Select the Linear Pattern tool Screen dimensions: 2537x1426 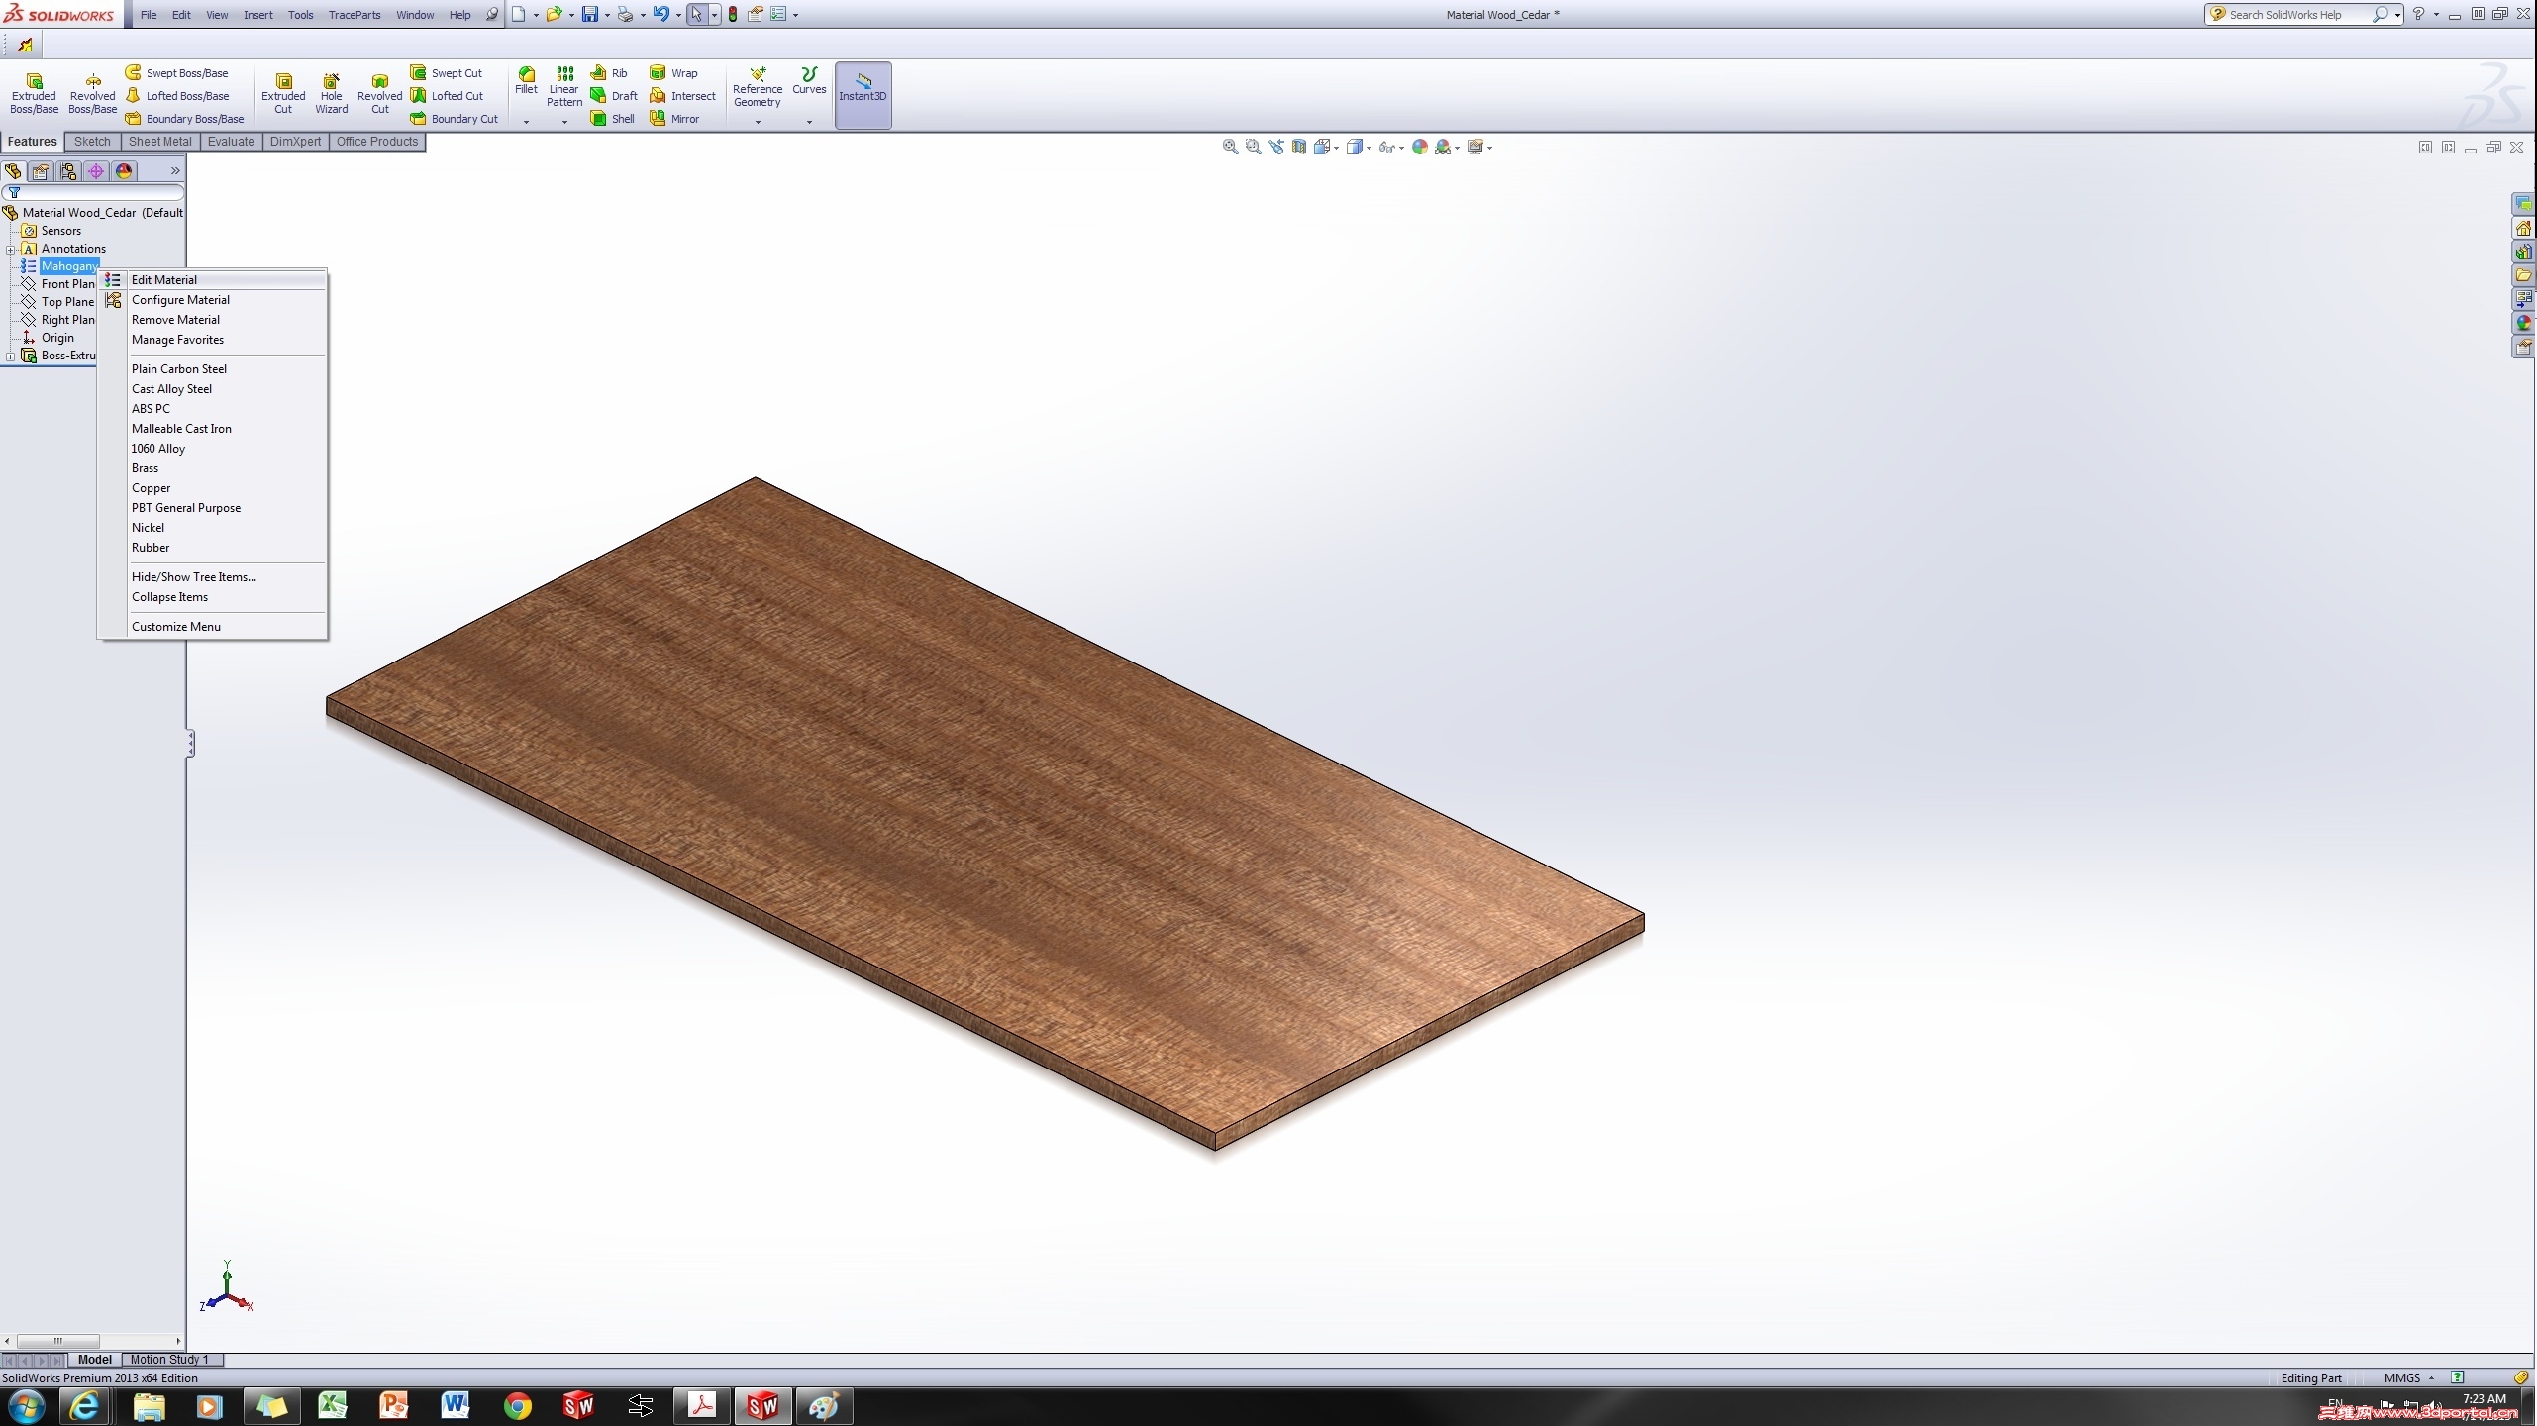[x=564, y=87]
